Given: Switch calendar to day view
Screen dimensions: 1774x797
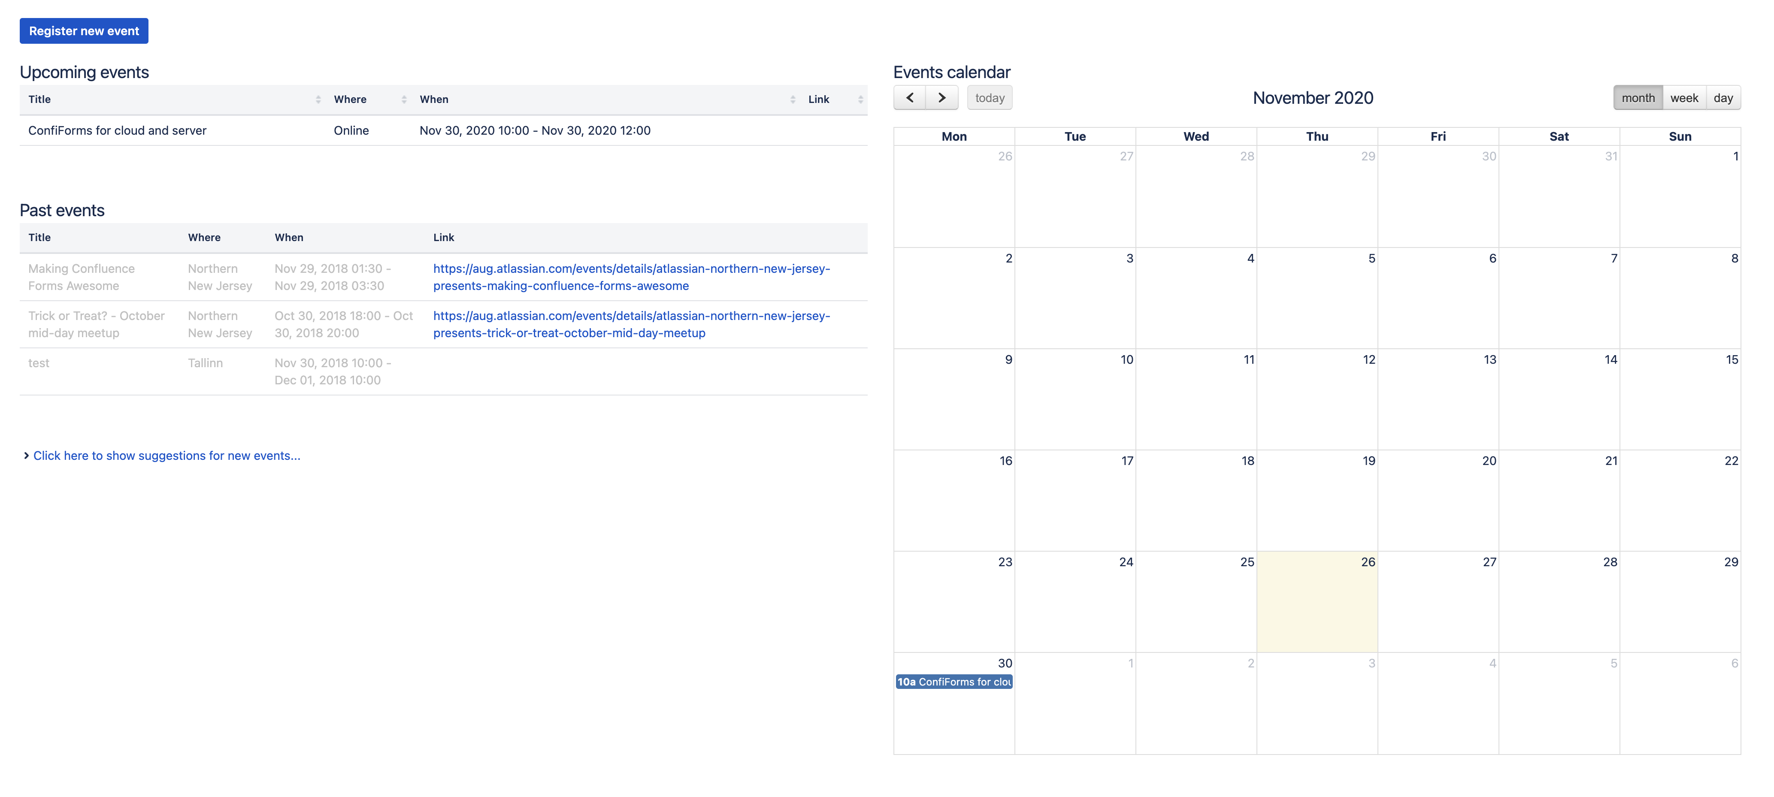Looking at the screenshot, I should coord(1723,98).
